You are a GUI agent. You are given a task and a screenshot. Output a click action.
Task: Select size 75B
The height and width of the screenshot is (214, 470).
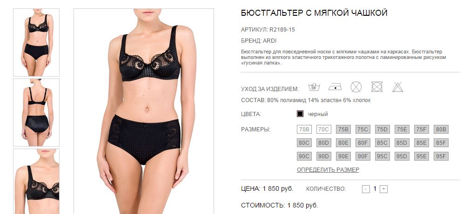click(x=343, y=130)
